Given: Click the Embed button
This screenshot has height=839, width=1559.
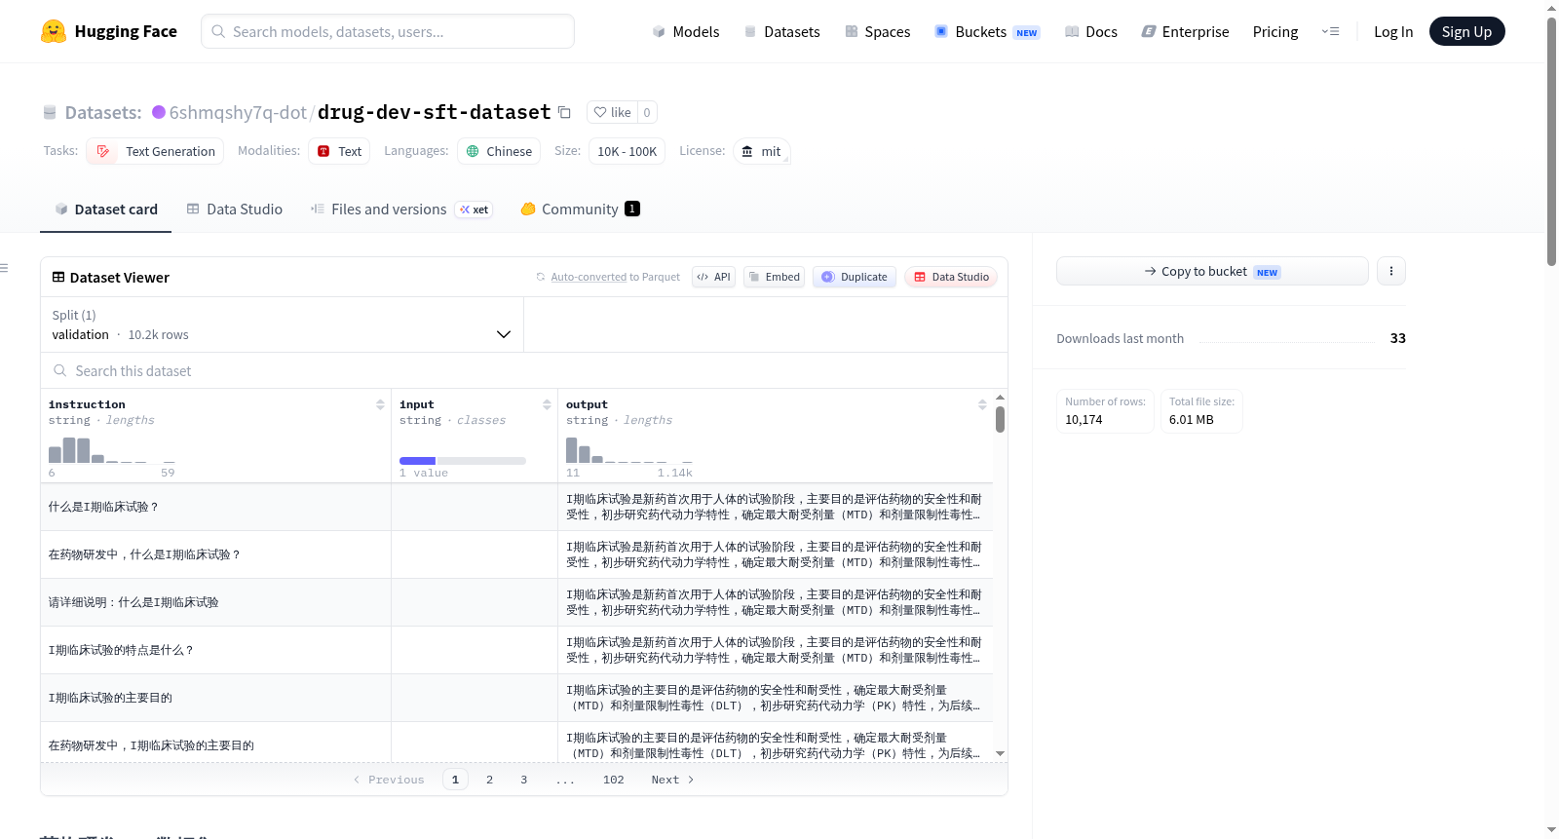Looking at the screenshot, I should coord(774,277).
